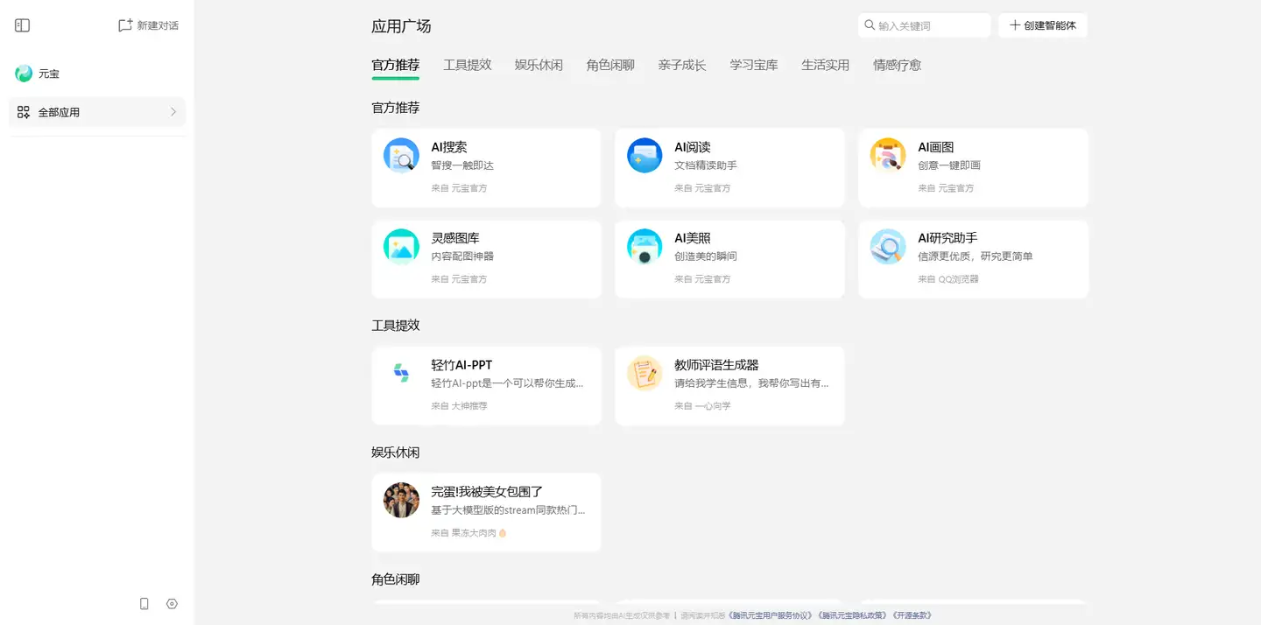Switch to the 亲子成长 tab
Image resolution: width=1261 pixels, height=625 pixels.
(x=682, y=65)
